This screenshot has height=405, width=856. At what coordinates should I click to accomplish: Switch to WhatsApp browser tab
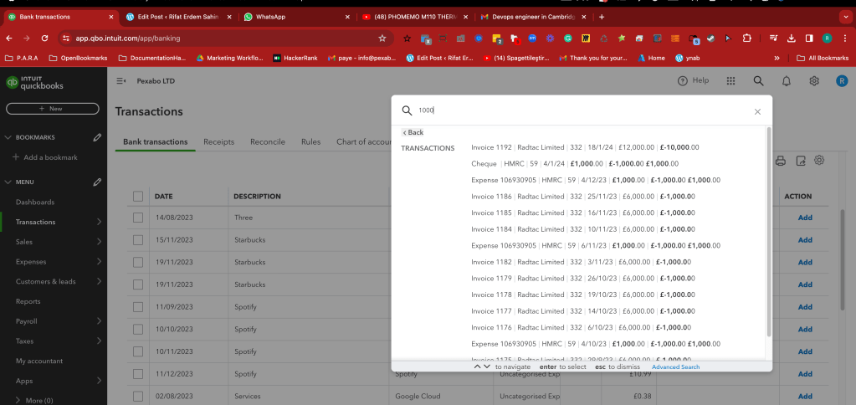tap(298, 17)
